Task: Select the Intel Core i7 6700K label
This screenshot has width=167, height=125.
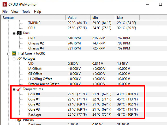Action: click(x=31, y=53)
